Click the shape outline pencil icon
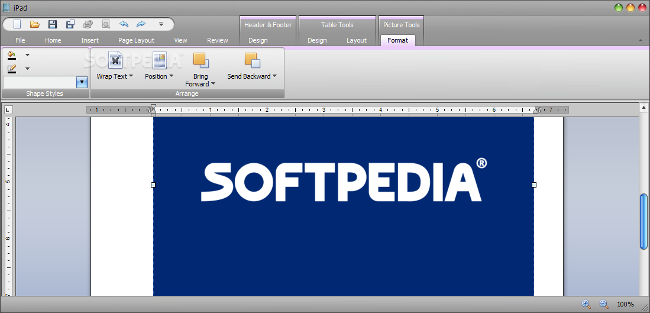The width and height of the screenshot is (650, 313). [x=12, y=69]
